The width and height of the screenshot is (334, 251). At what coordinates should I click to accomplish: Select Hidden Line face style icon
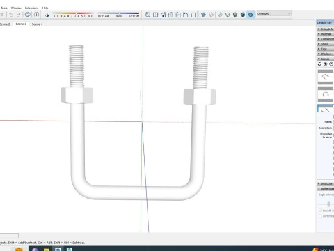(228, 15)
